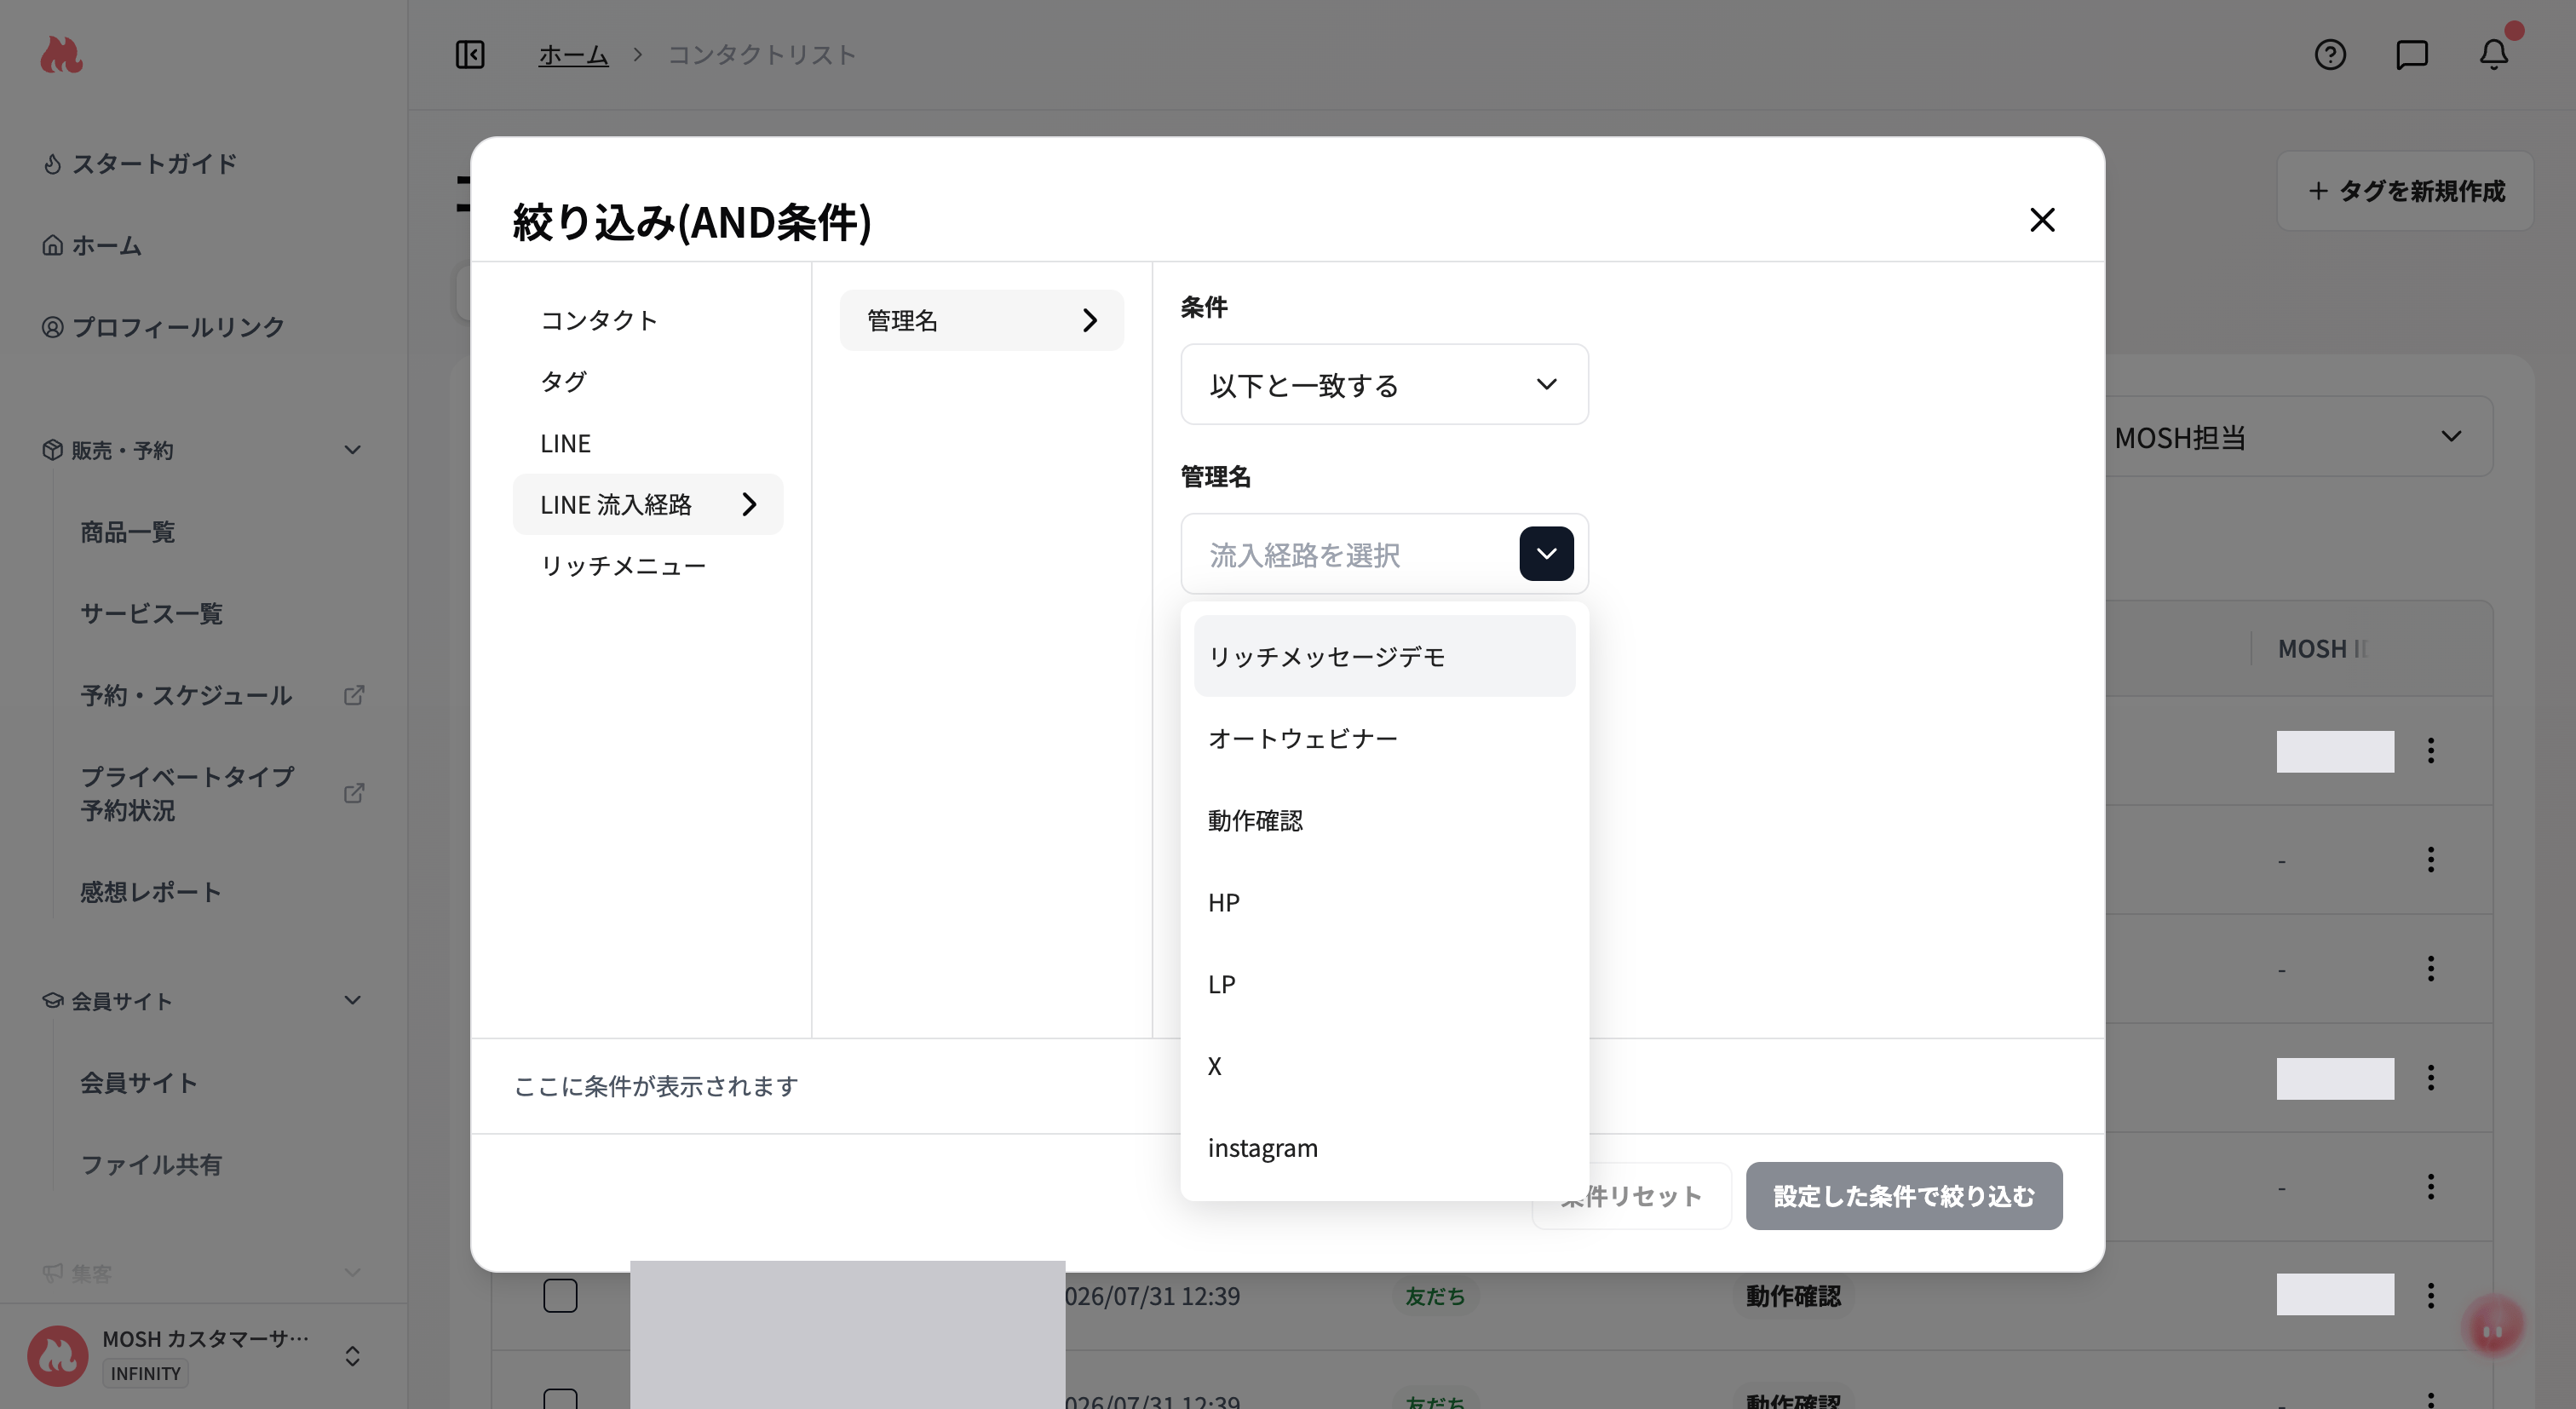Expand the 集客 sidebar section
This screenshot has height=1409, width=2576.
pyautogui.click(x=352, y=1273)
